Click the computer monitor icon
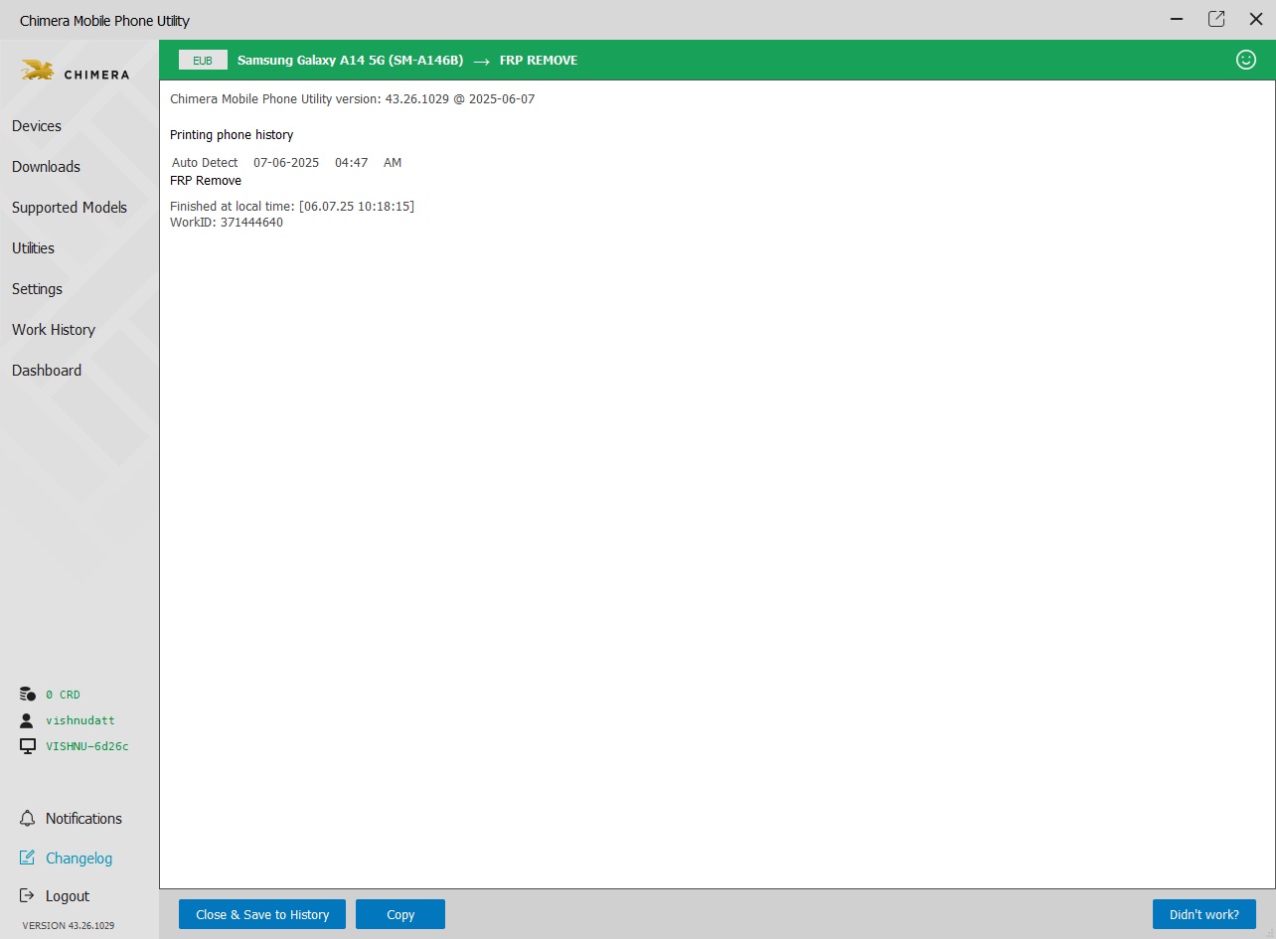The width and height of the screenshot is (1276, 939). (x=28, y=746)
